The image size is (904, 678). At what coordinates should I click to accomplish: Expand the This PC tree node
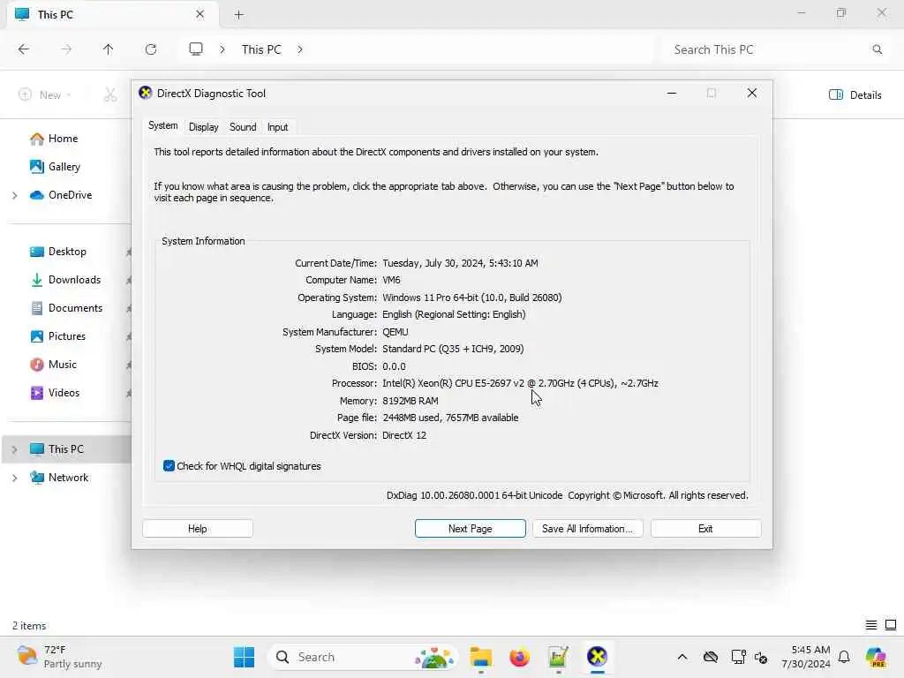pyautogui.click(x=14, y=449)
